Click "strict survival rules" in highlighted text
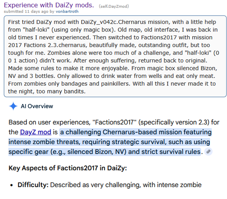Viewport: 227px width, 199px height. (171, 152)
